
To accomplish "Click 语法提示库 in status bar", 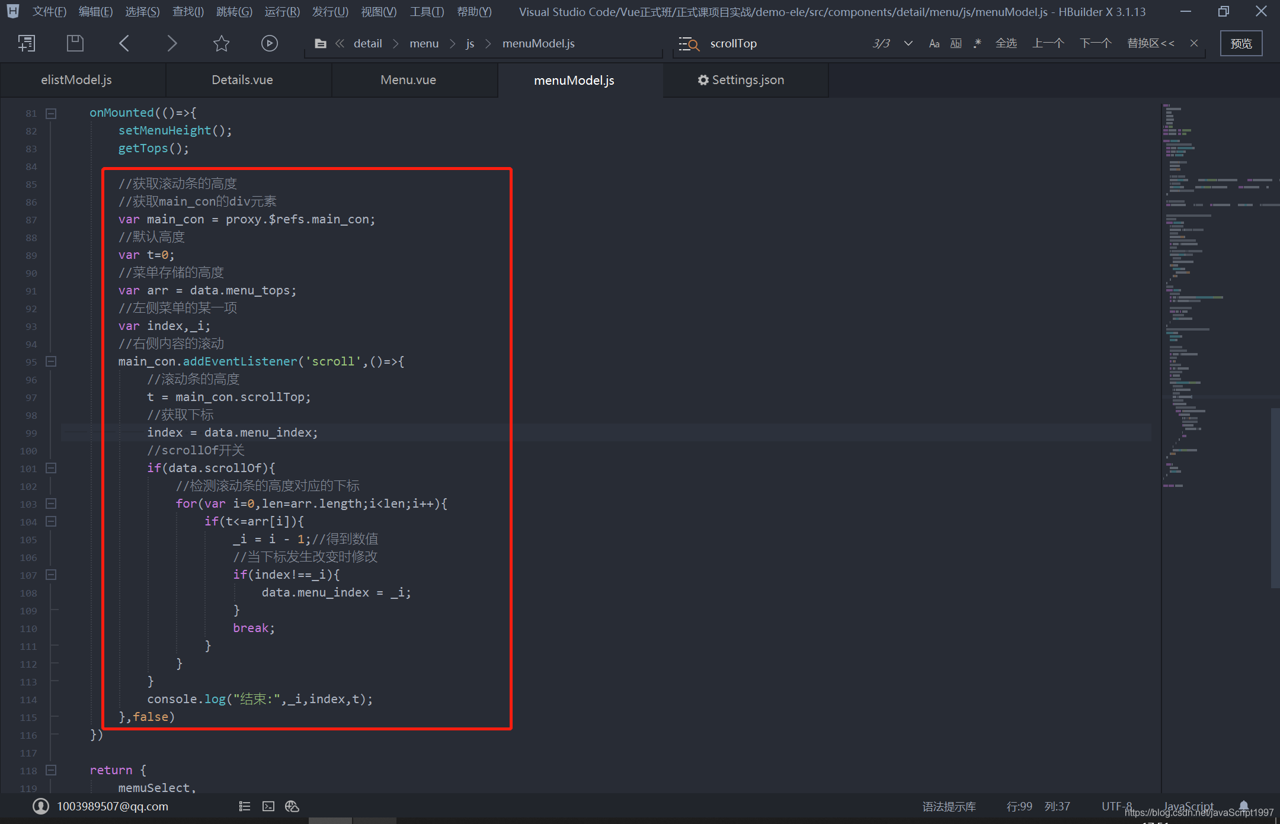I will coord(949,806).
